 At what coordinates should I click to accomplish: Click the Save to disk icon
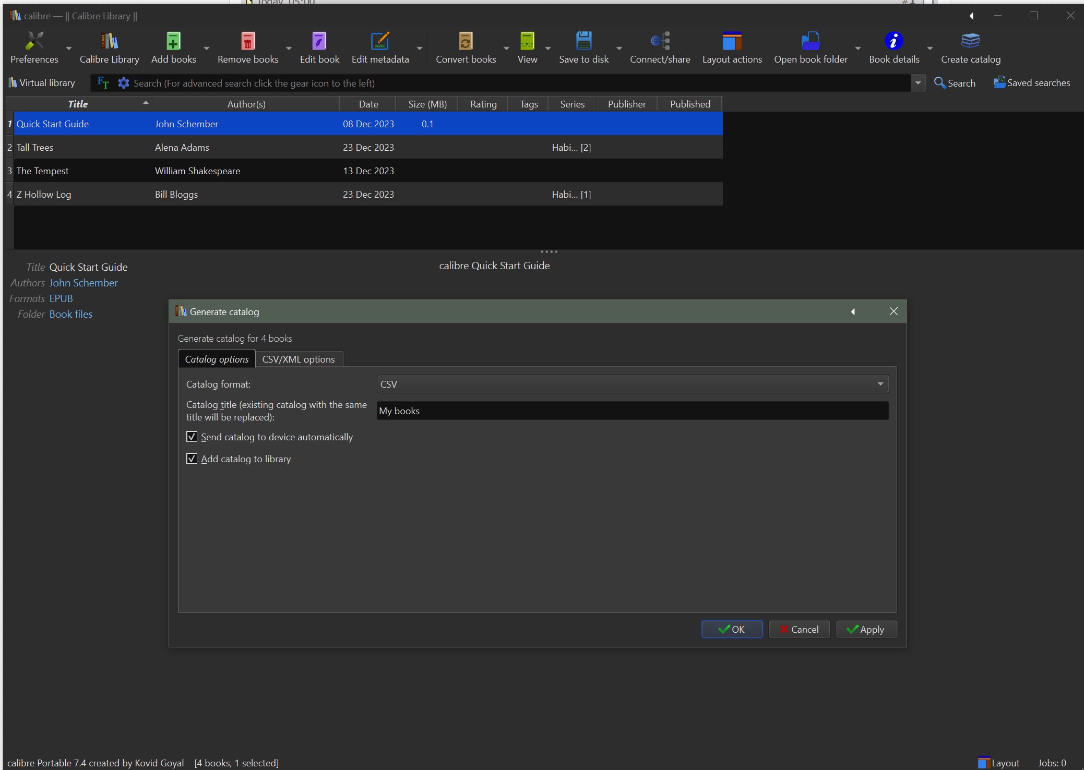(x=583, y=41)
